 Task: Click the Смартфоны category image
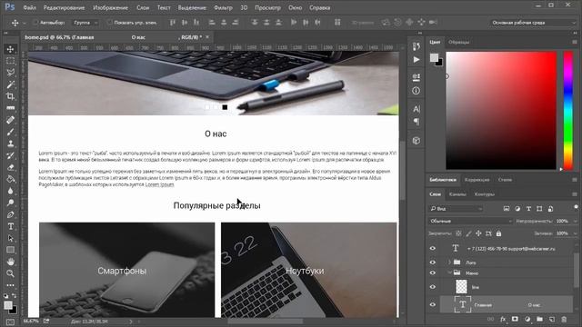(x=127, y=270)
